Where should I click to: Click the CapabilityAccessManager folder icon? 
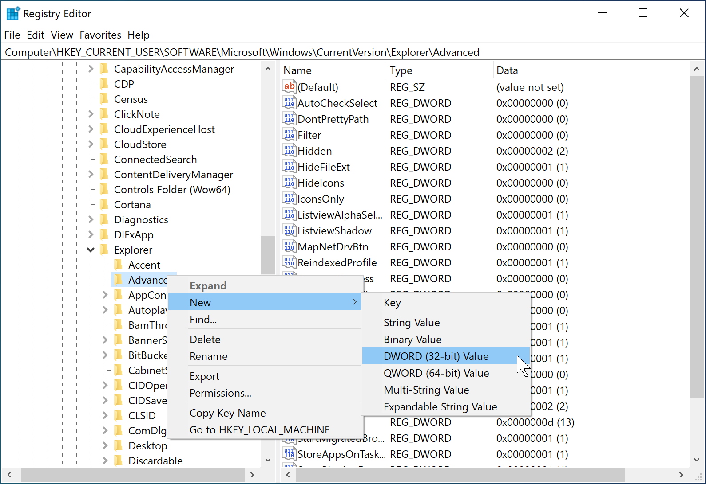[104, 69]
